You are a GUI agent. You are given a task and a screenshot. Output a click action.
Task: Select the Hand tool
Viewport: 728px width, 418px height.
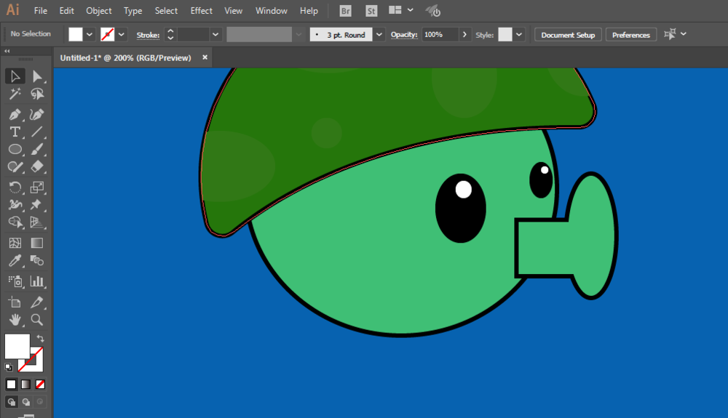click(x=15, y=320)
